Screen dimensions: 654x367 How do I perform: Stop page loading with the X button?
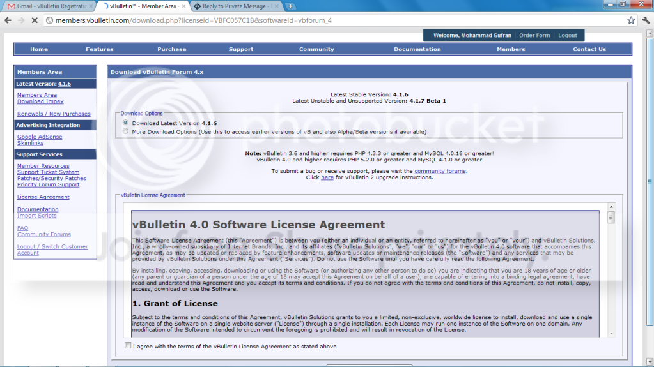tap(35, 20)
